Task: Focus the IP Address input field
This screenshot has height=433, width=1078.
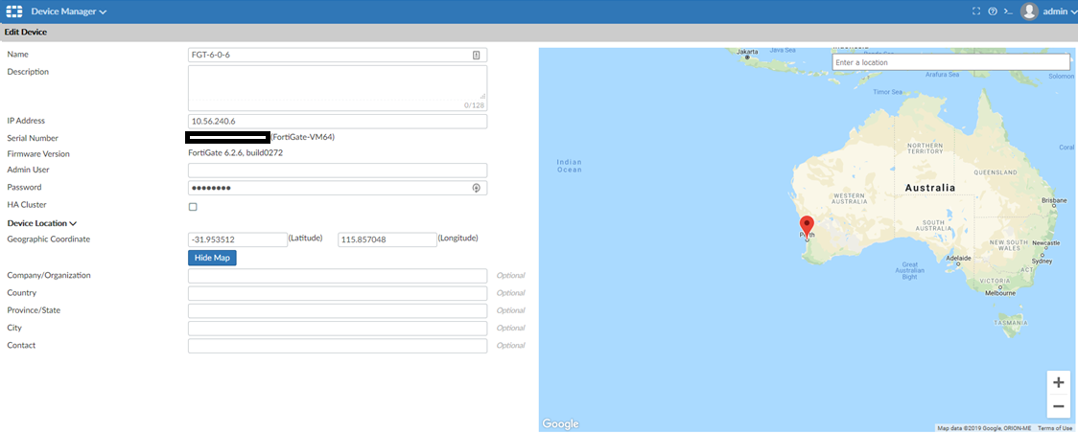Action: pyautogui.click(x=338, y=122)
